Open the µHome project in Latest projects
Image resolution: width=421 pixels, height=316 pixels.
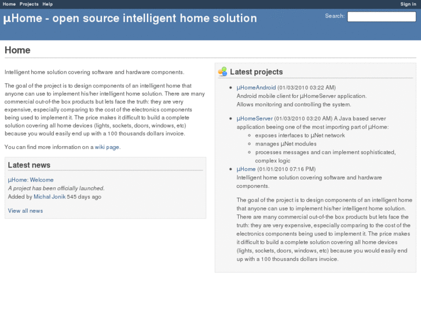(x=246, y=169)
